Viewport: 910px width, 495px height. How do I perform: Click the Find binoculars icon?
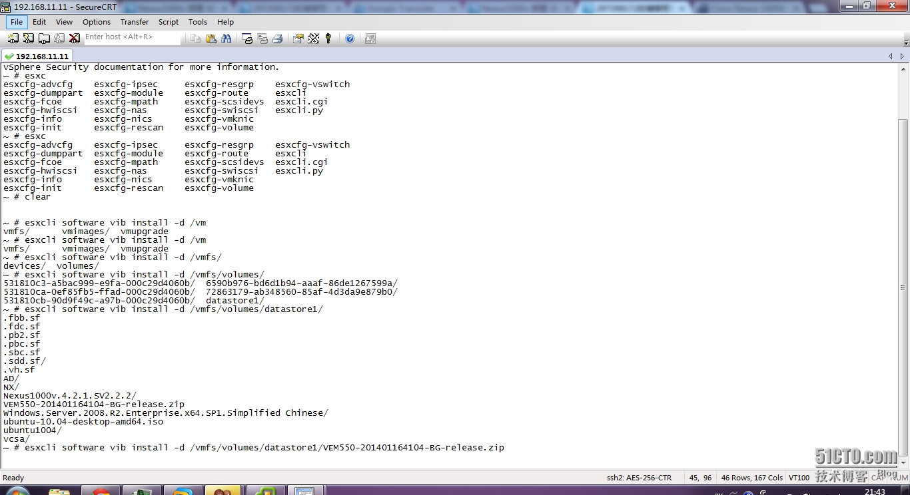click(227, 39)
